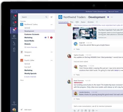Click the Northwind Traders team logo in list
Viewport: 123px width, 112px height.
pos(22,24)
